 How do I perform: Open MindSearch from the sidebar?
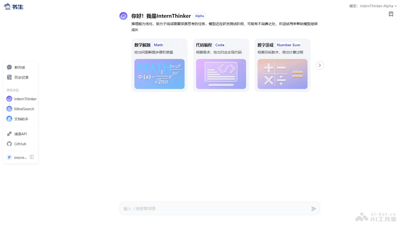(9, 109)
